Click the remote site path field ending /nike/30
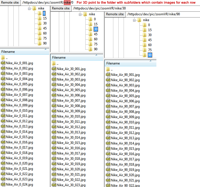The height and width of the screenshot is (187, 200). (135, 8)
